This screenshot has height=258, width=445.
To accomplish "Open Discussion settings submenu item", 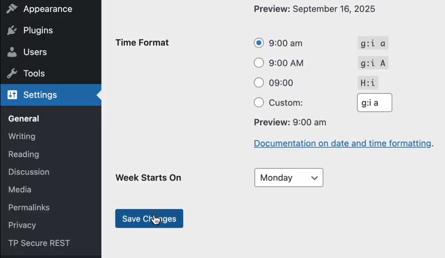I will point(29,172).
